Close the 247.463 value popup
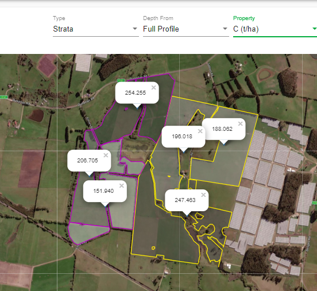This screenshot has width=317, height=291. pos(203,195)
